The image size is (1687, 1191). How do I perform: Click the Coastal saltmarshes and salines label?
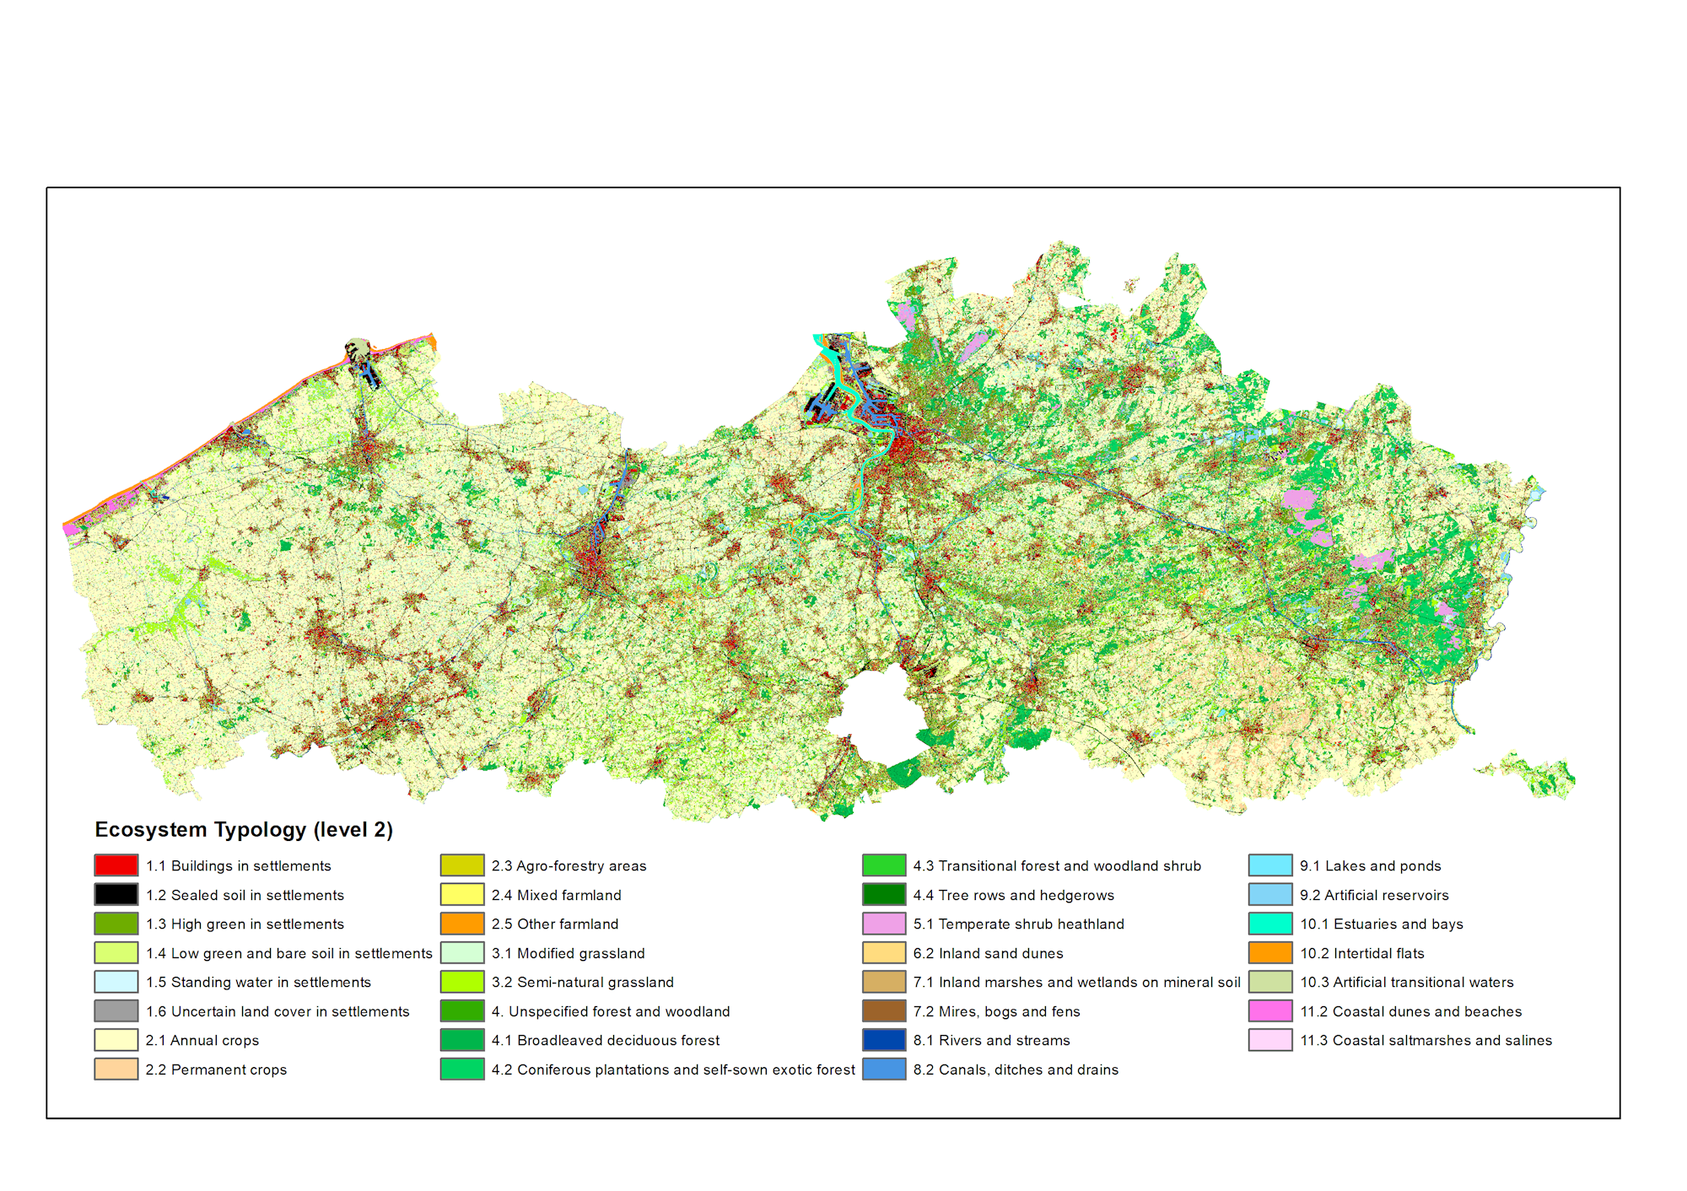coord(1426,1041)
